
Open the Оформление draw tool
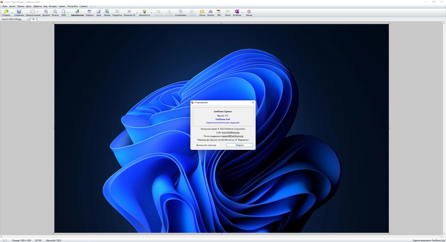(x=77, y=13)
